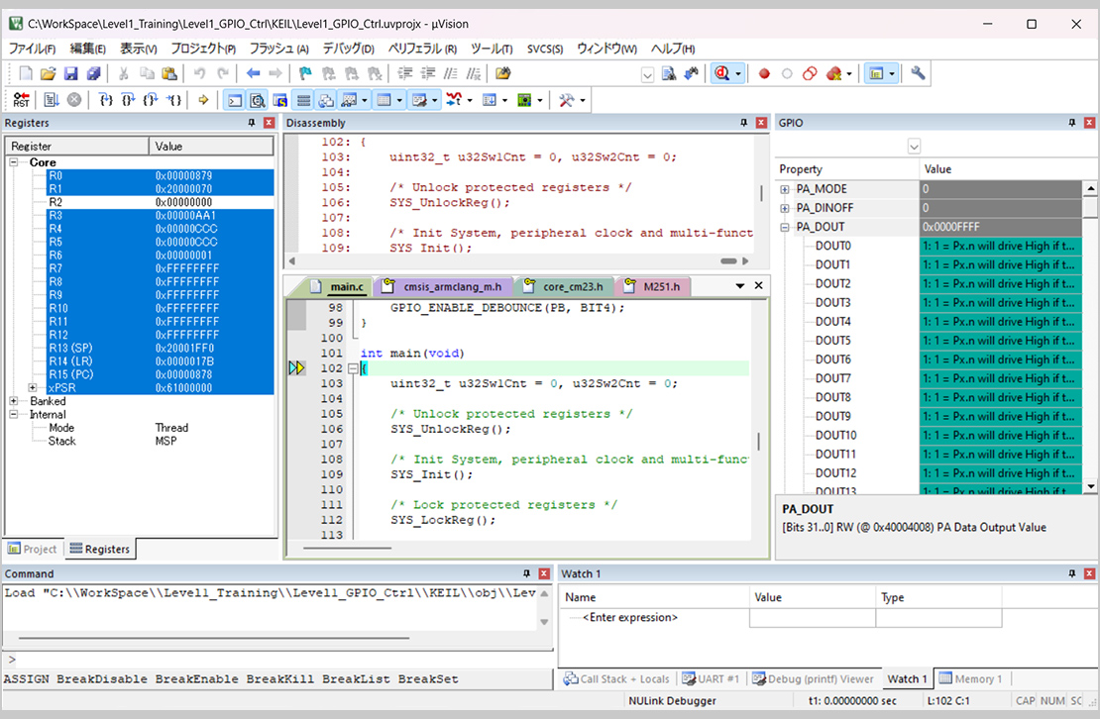Image resolution: width=1100 pixels, height=719 pixels.
Task: Open the Symbols window icon
Action: pyautogui.click(x=279, y=100)
